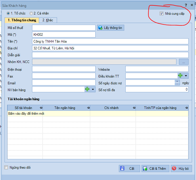Click Bấm vào đây để thêm mới row
The image size is (196, 180).
pos(98,114)
